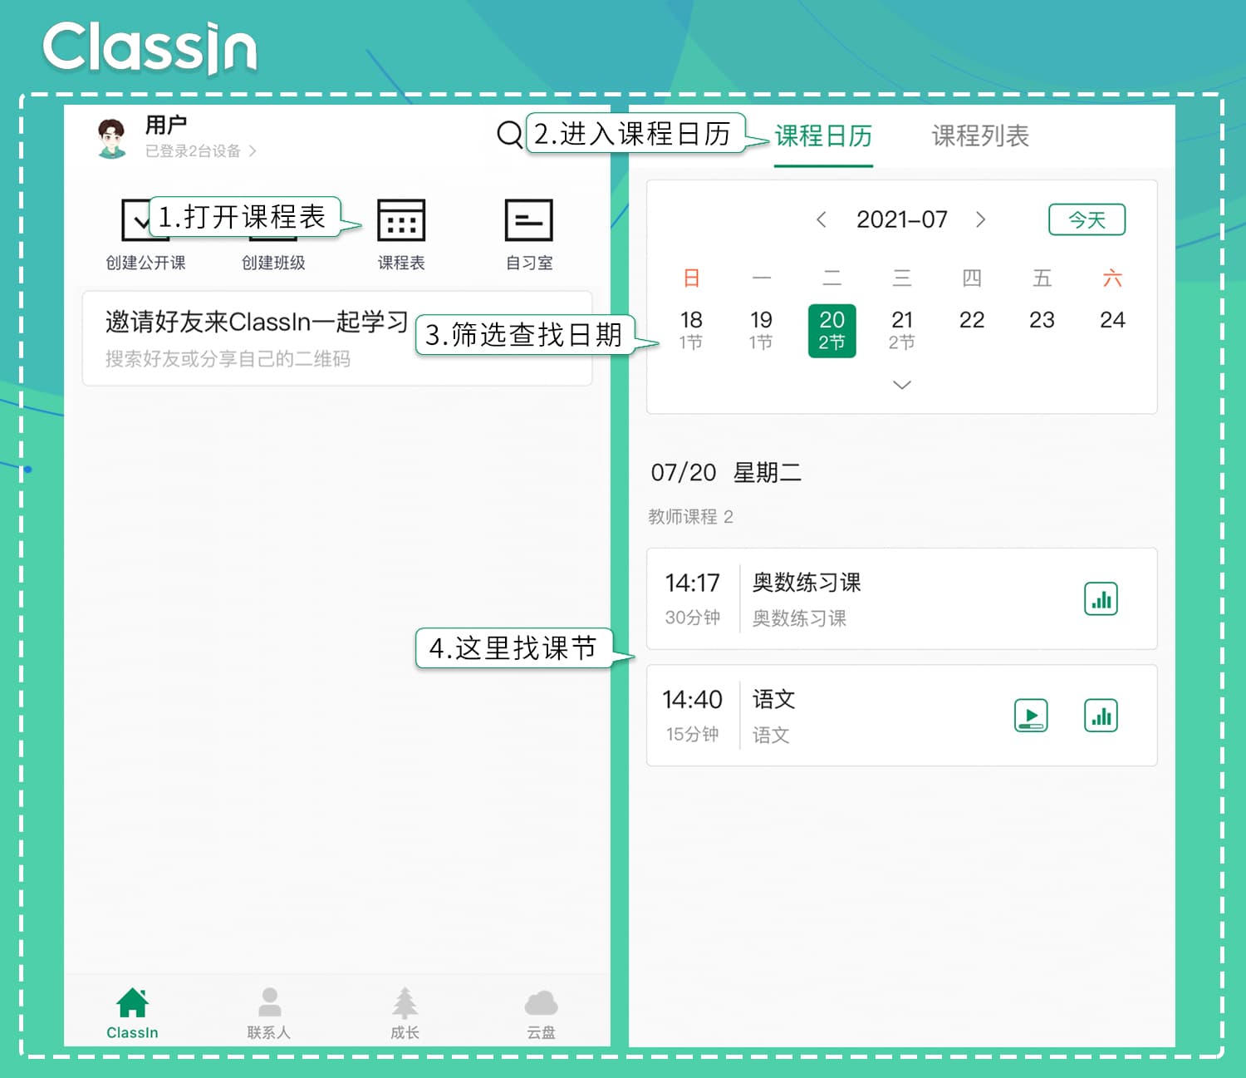
Task: Click the 今天 today button
Action: pos(1087,219)
